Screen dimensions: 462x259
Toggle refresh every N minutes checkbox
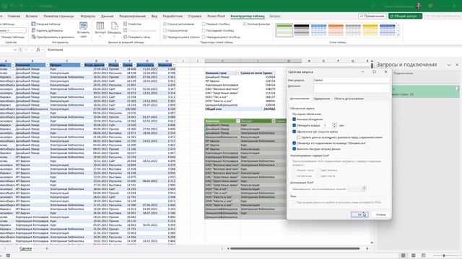[x=294, y=125]
